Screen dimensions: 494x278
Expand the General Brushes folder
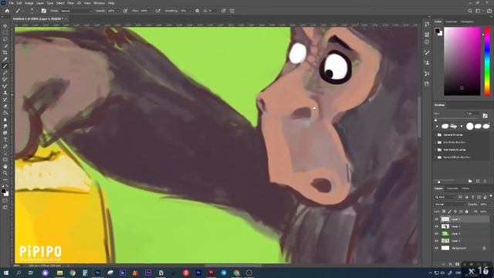(x=435, y=134)
